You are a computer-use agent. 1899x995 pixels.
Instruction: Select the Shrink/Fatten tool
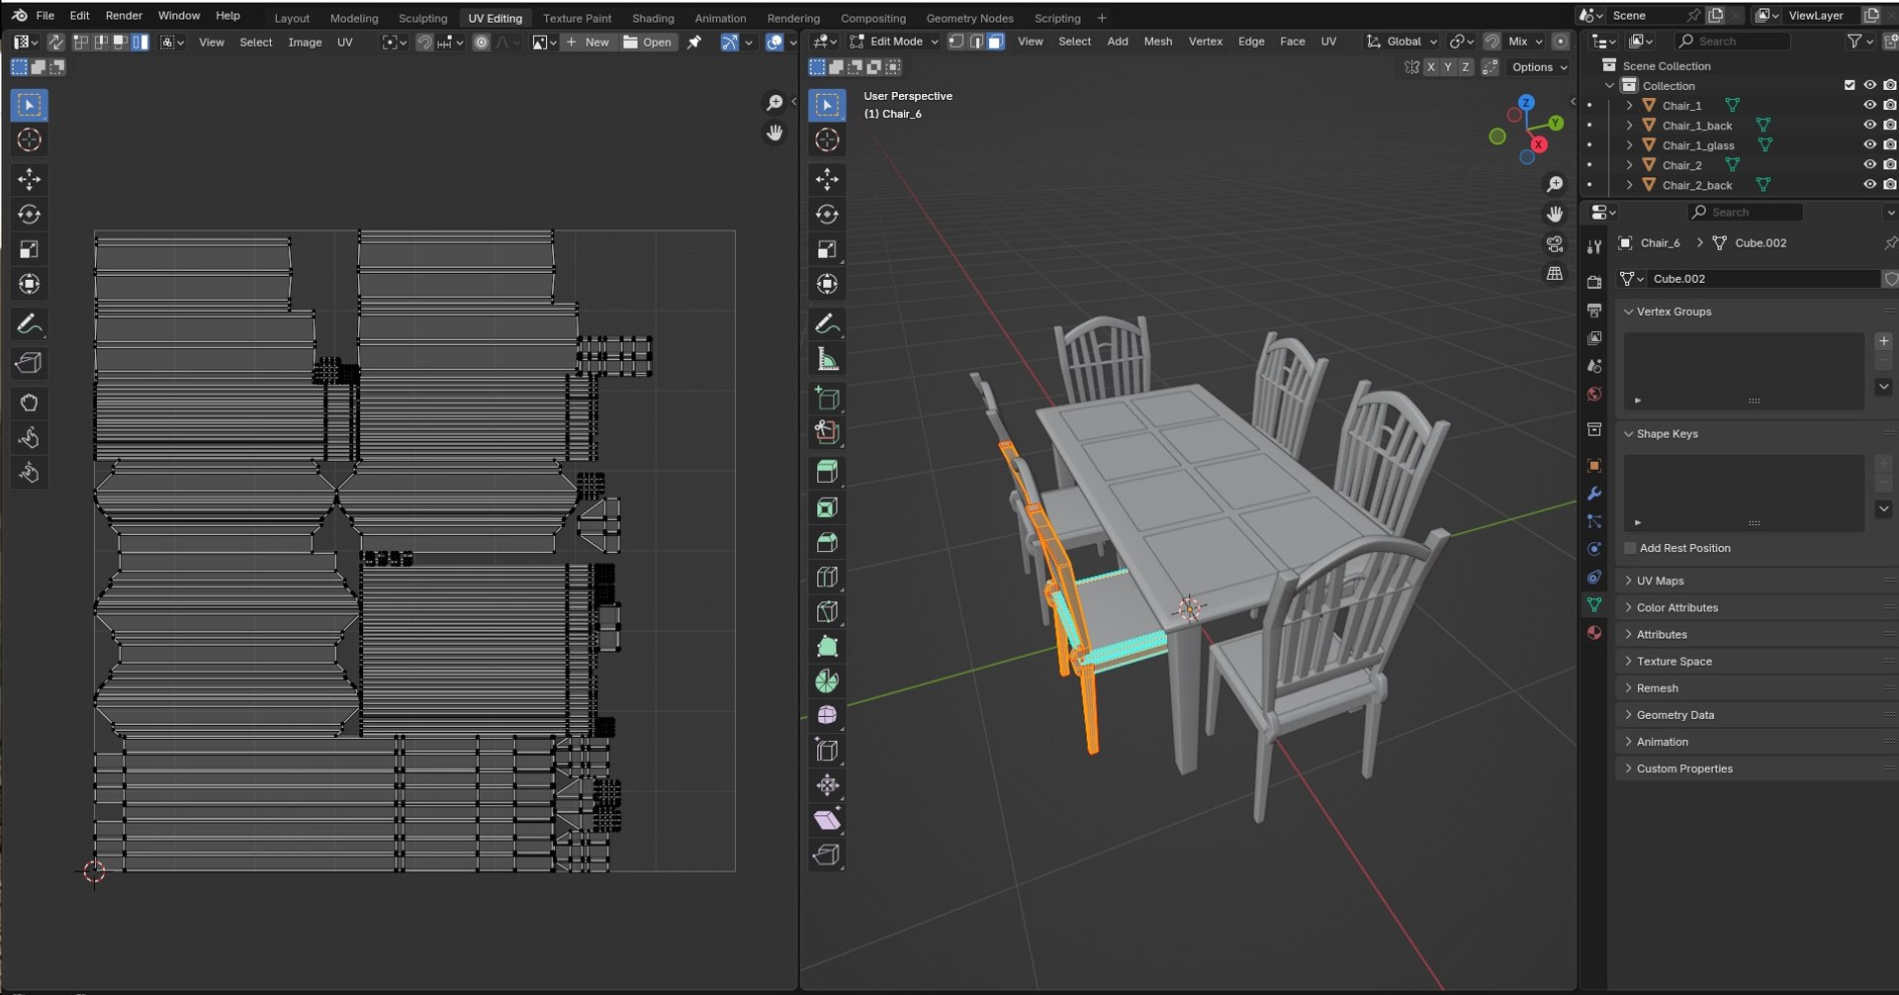click(827, 786)
